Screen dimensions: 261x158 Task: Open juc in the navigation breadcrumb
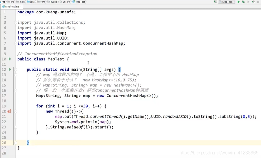[3, 2]
